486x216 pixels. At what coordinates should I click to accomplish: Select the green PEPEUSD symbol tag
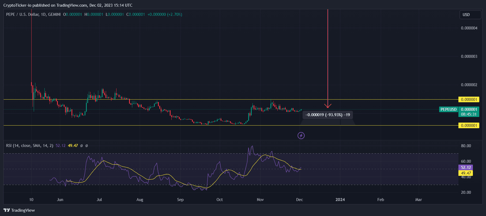coord(449,109)
